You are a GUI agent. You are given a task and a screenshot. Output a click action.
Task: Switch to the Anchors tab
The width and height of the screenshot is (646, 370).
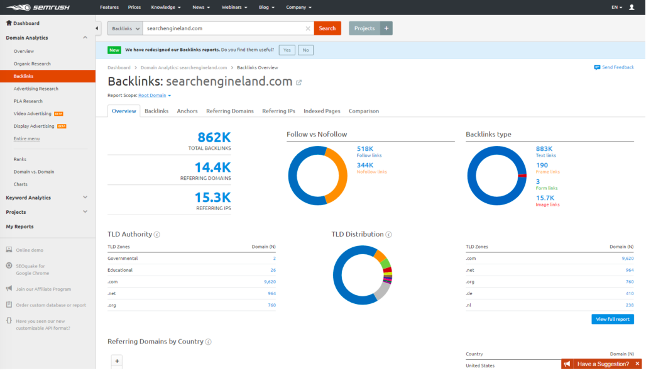click(x=187, y=111)
